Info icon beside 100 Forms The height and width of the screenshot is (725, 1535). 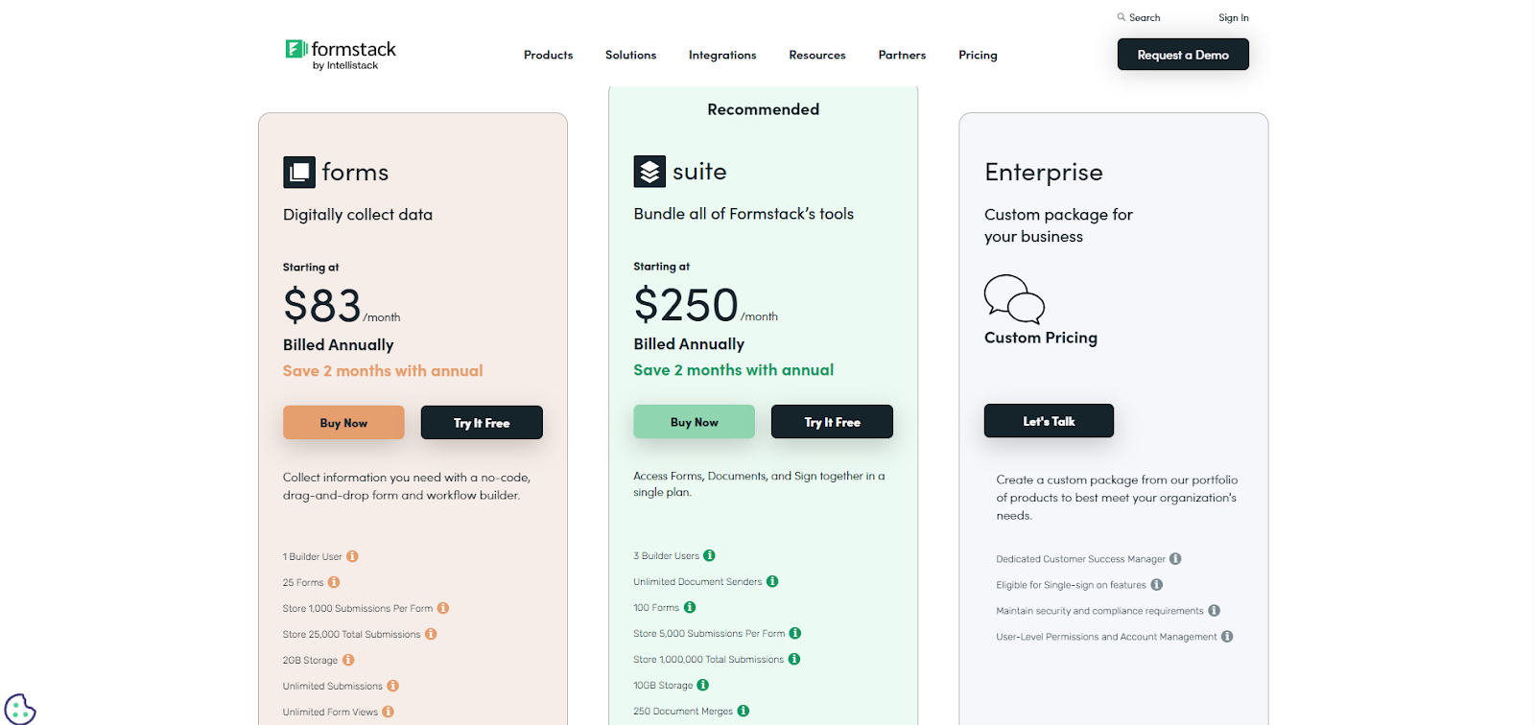pyautogui.click(x=690, y=607)
